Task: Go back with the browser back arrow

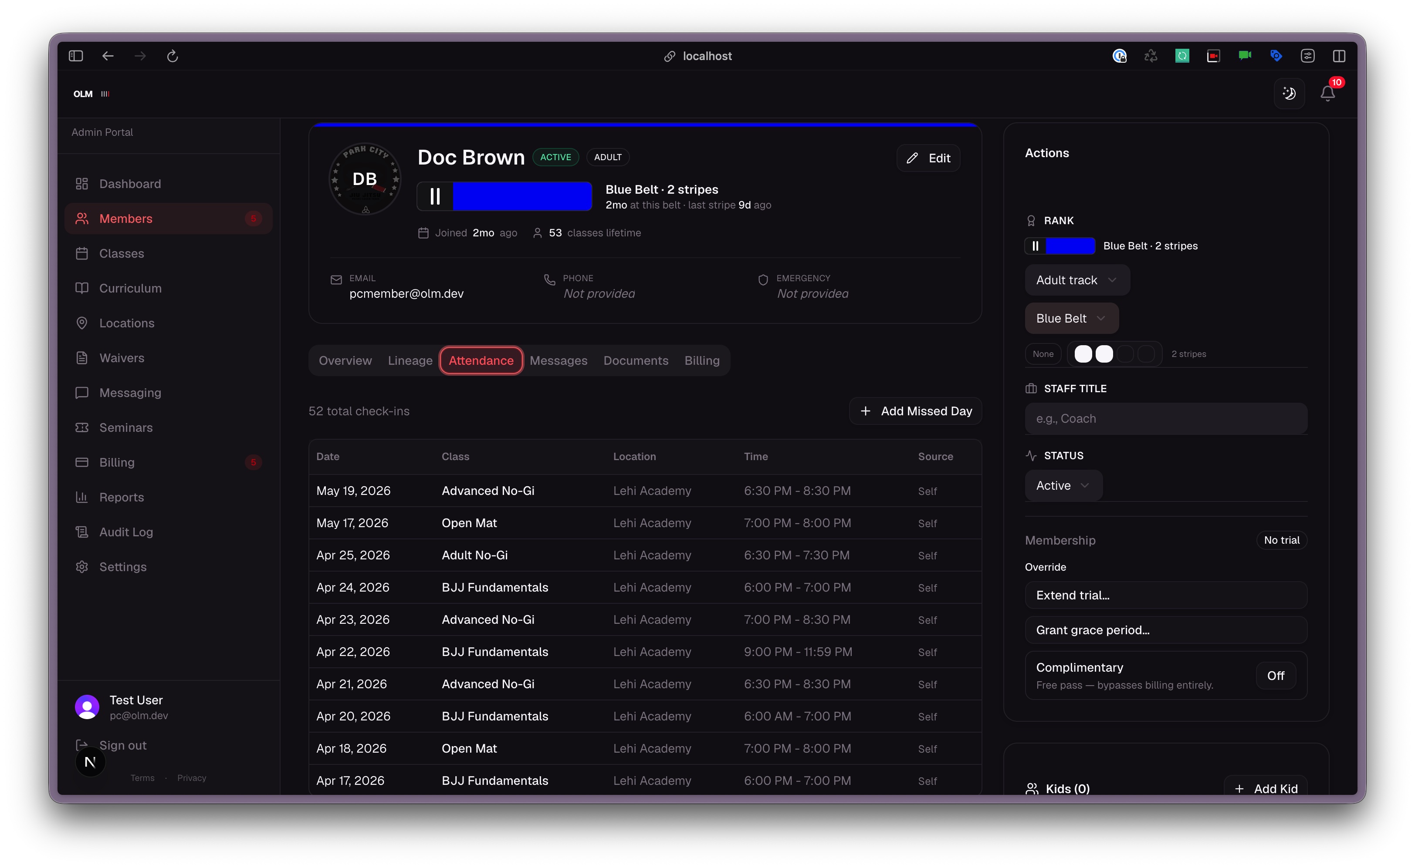Action: (108, 56)
